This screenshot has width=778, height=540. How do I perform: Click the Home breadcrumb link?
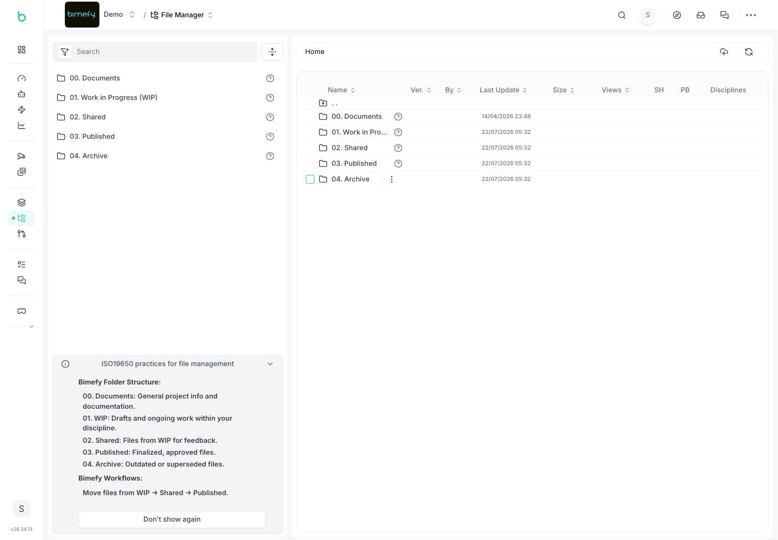point(315,52)
